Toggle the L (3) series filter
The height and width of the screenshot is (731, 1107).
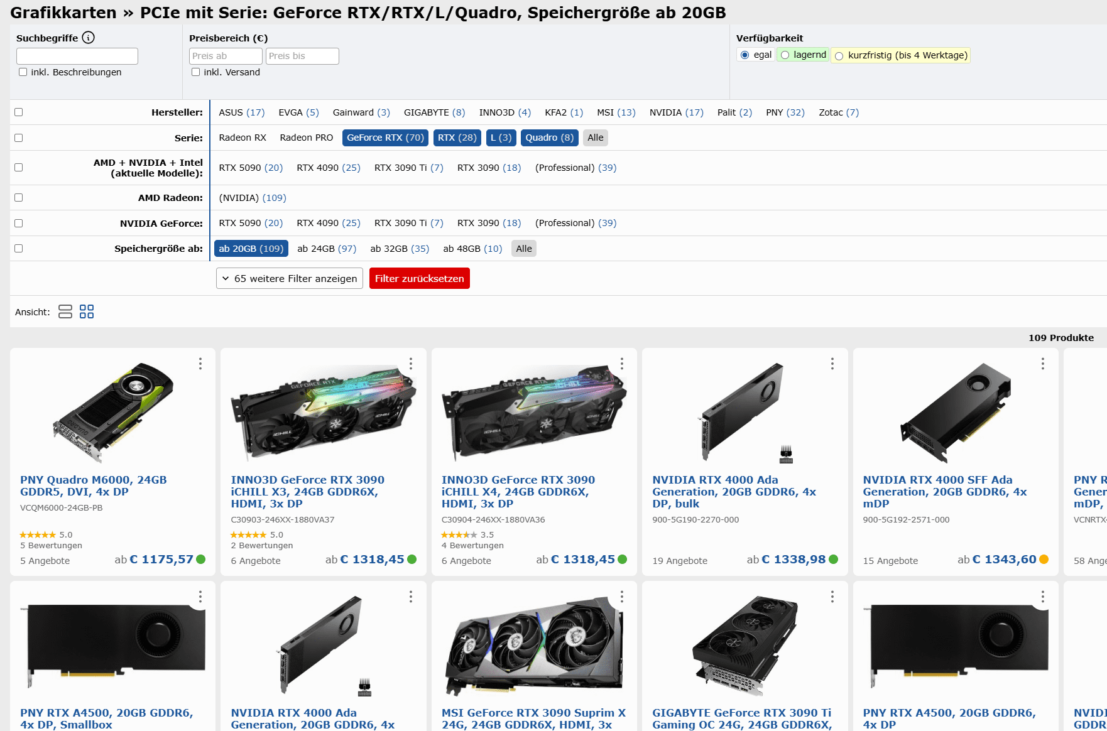point(501,138)
